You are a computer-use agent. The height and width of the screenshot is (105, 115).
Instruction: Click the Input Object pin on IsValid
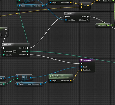(x=66, y=20)
